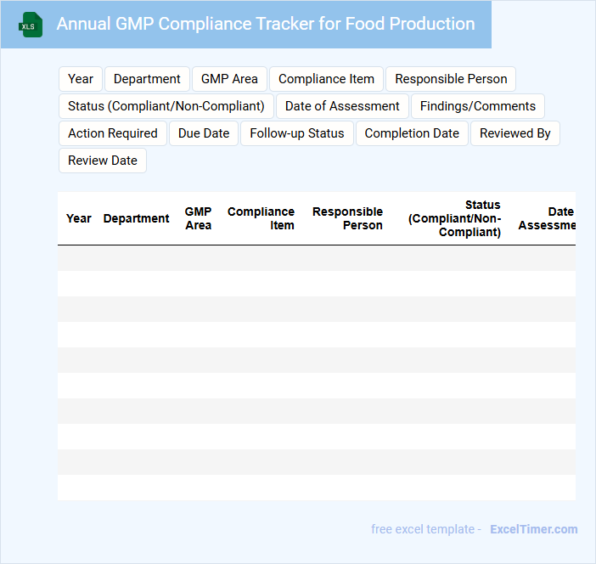The image size is (596, 564).
Task: Choose the Follow-up Status tag
Action: point(297,133)
